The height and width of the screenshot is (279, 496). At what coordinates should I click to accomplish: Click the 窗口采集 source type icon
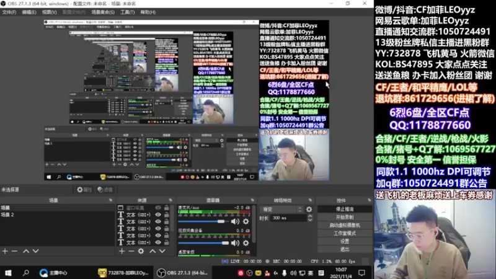click(x=120, y=208)
